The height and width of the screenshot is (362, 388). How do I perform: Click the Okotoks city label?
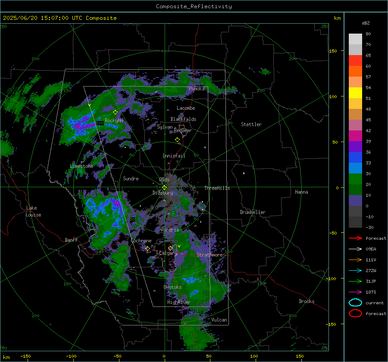click(x=172, y=287)
